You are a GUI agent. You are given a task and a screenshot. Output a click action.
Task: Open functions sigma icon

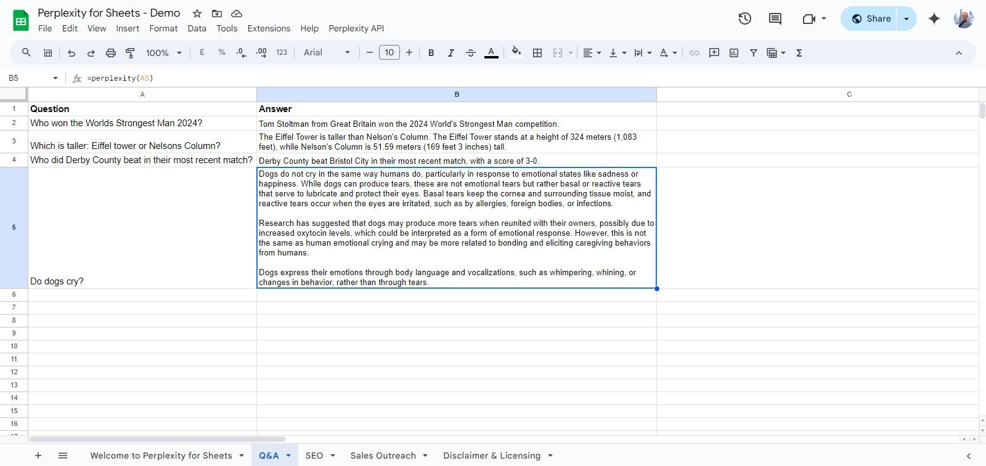pos(799,53)
